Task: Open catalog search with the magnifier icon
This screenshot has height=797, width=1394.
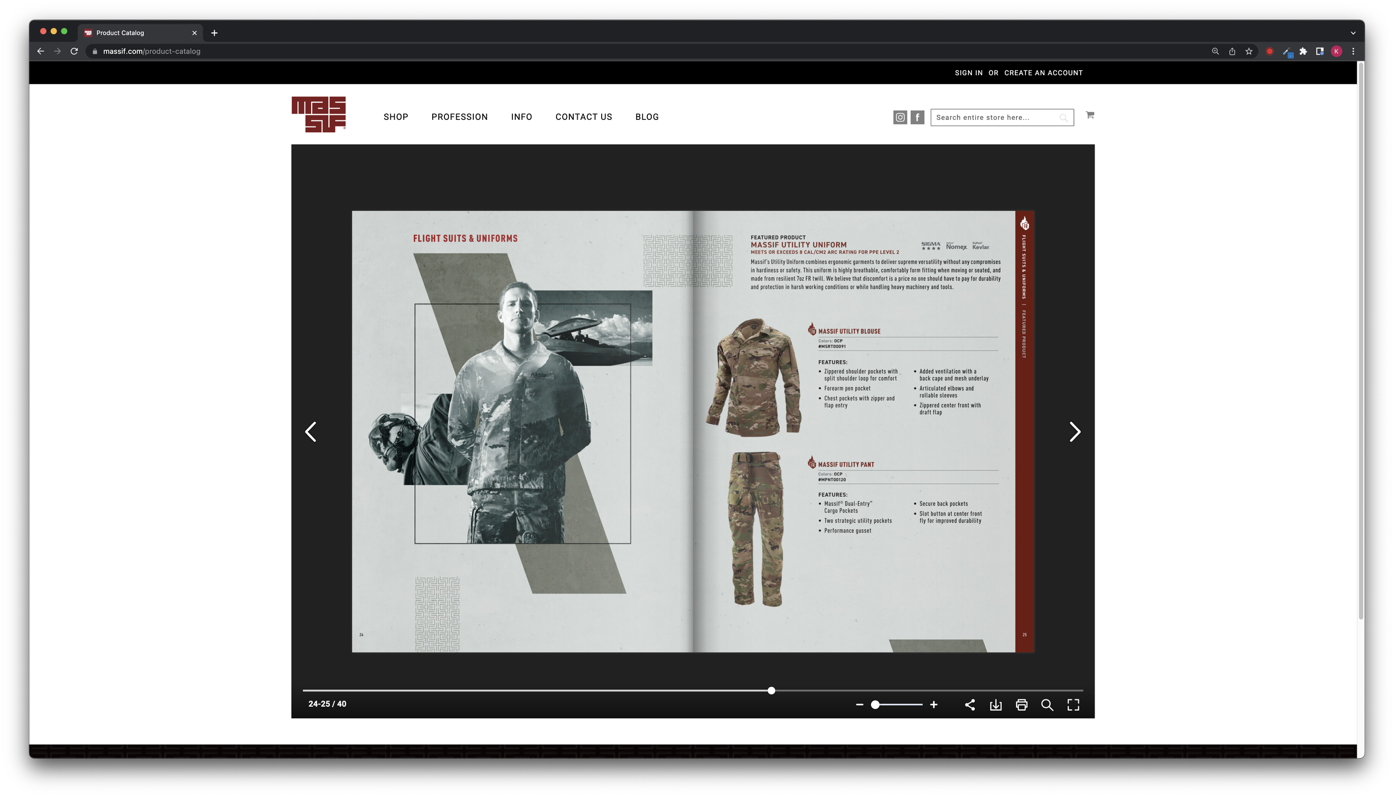Action: pos(1047,705)
